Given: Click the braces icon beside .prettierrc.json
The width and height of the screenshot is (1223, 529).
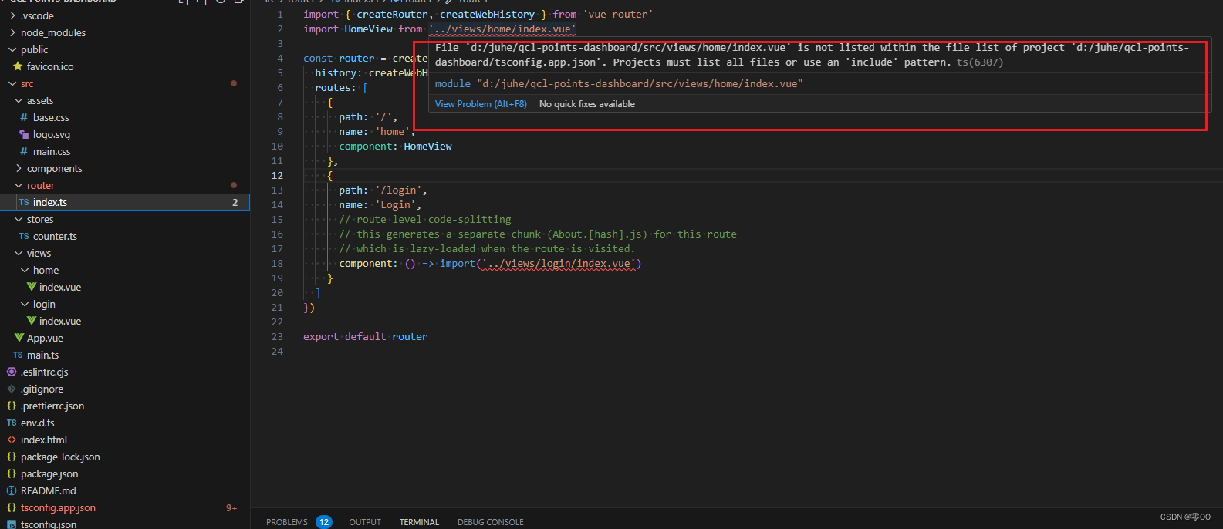Looking at the screenshot, I should tap(12, 406).
